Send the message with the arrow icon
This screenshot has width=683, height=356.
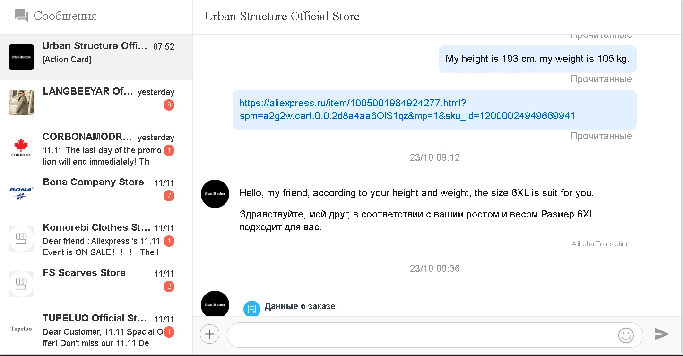tap(661, 334)
